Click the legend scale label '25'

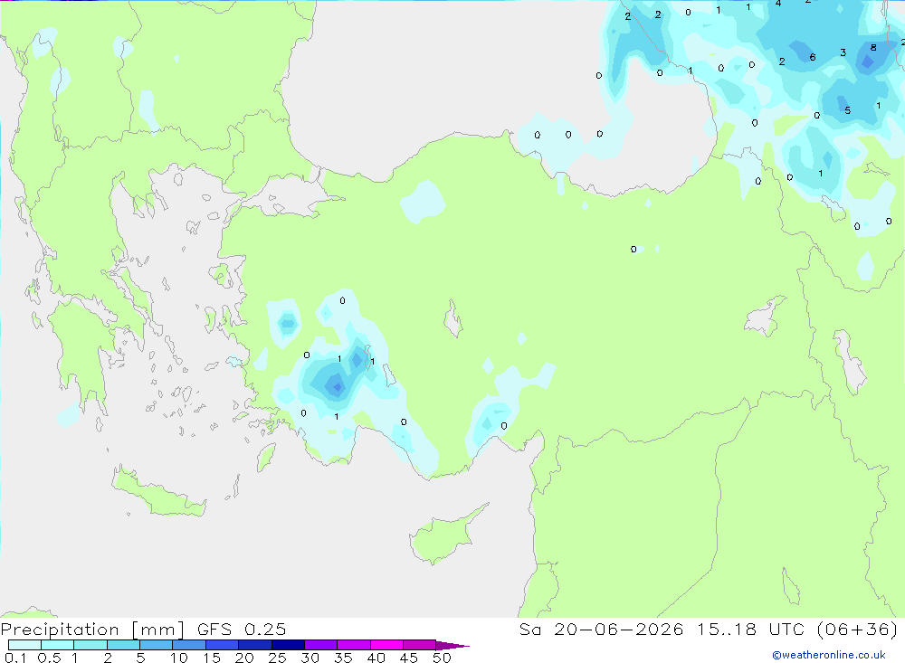(278, 658)
